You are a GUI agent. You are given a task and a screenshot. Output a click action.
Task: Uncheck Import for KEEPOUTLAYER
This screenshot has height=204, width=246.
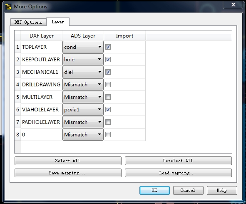(108, 60)
